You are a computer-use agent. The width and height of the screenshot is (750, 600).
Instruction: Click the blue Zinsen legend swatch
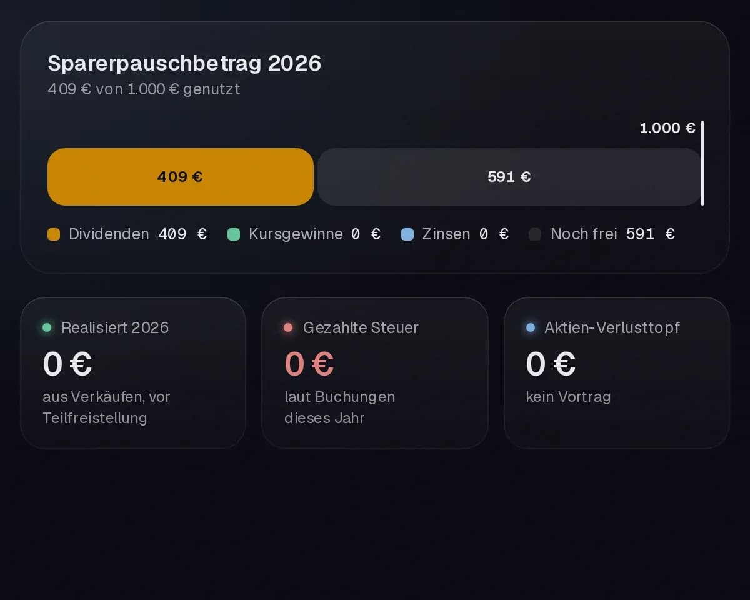[407, 234]
